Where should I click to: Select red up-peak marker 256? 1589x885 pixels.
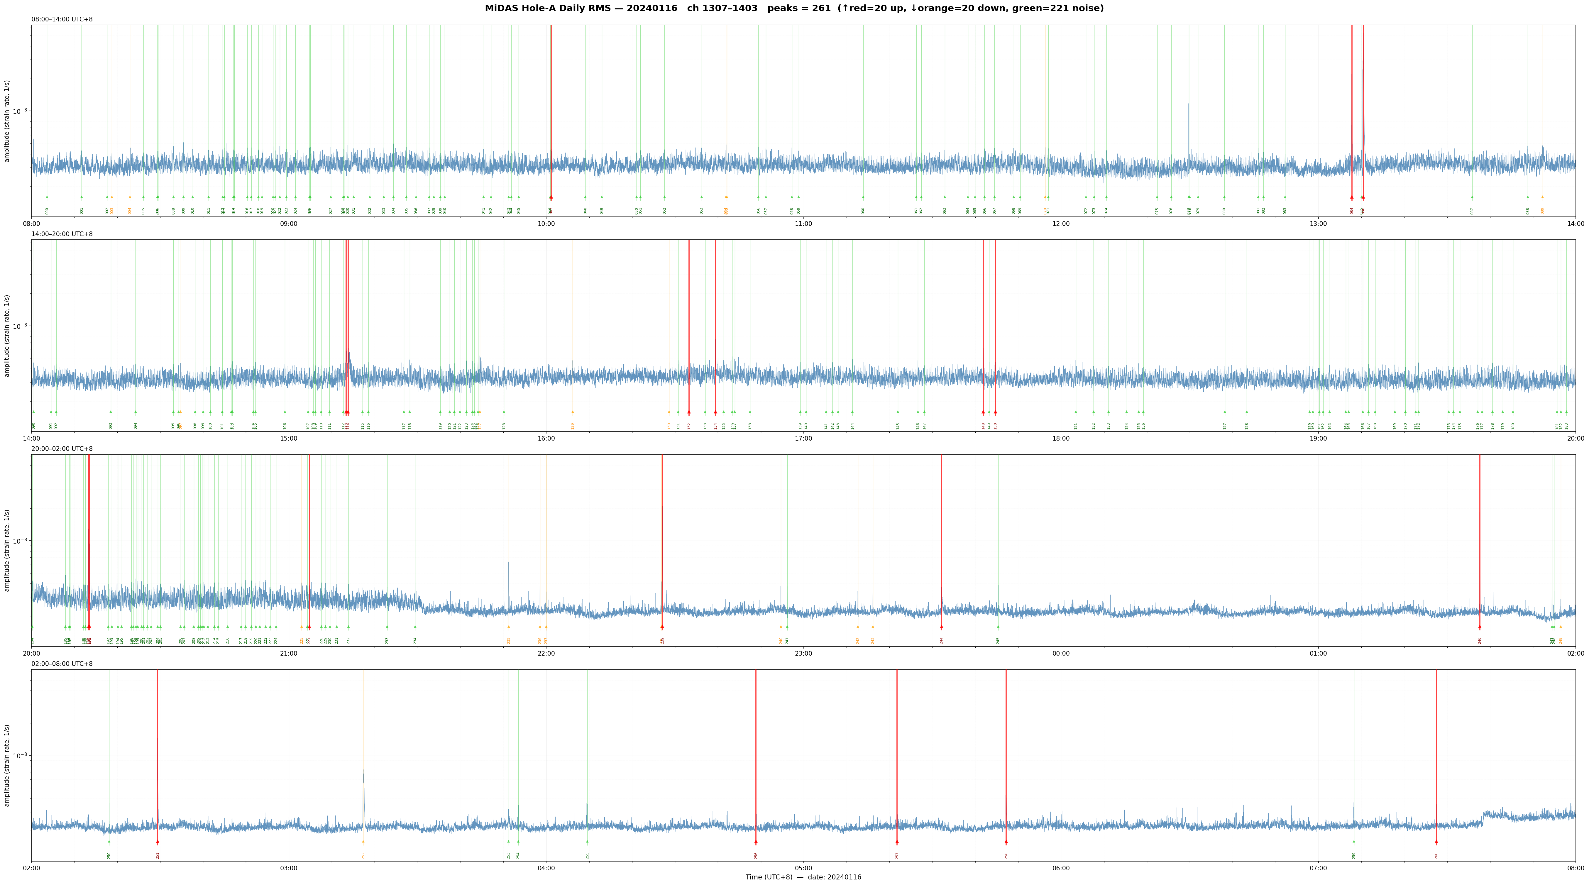[756, 842]
